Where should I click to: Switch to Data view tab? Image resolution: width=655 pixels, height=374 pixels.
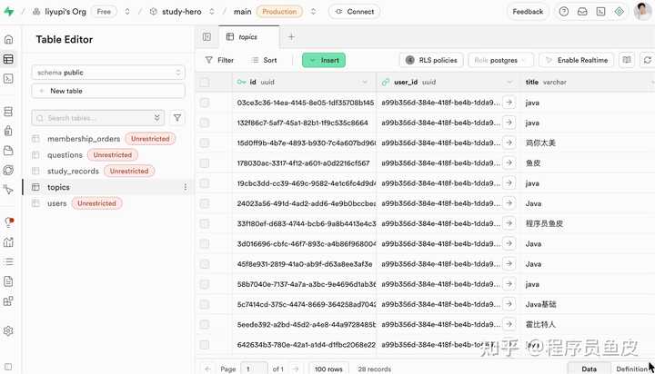tap(589, 369)
